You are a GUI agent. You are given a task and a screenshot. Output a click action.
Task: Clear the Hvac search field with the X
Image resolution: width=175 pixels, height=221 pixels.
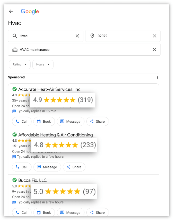point(77,36)
